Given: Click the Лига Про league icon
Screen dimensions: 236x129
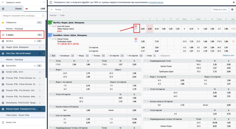Looking at the screenshot, I should click(3, 54).
